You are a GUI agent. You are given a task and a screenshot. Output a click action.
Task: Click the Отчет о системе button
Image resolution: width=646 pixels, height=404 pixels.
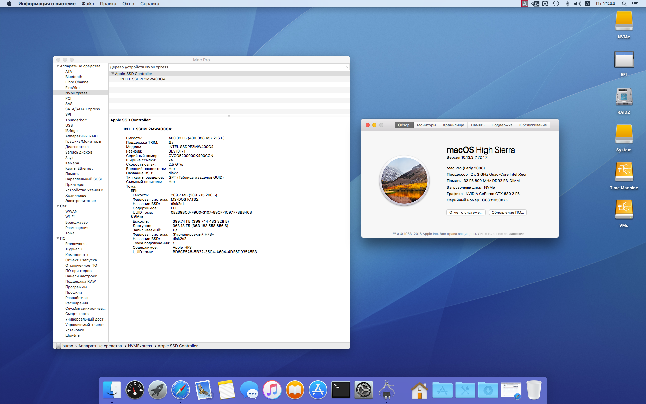pos(466,212)
